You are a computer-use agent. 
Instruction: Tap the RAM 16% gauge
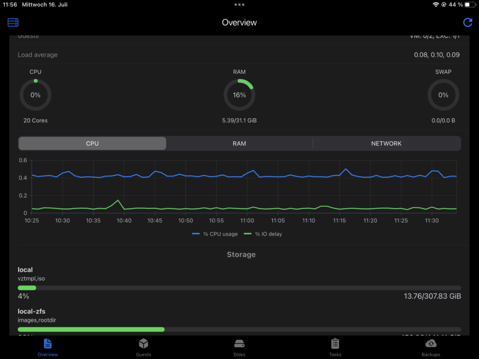[239, 95]
